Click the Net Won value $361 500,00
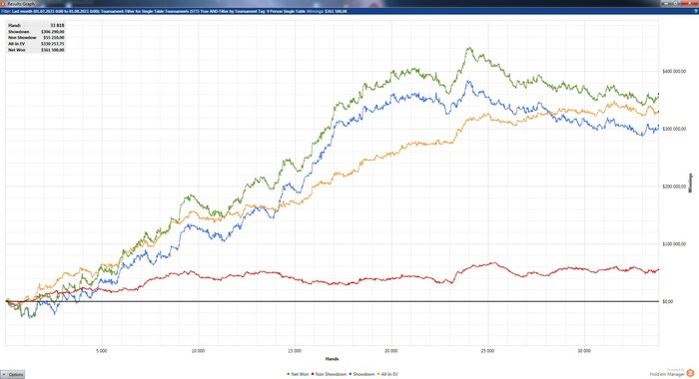The height and width of the screenshot is (379, 699). tap(53, 50)
